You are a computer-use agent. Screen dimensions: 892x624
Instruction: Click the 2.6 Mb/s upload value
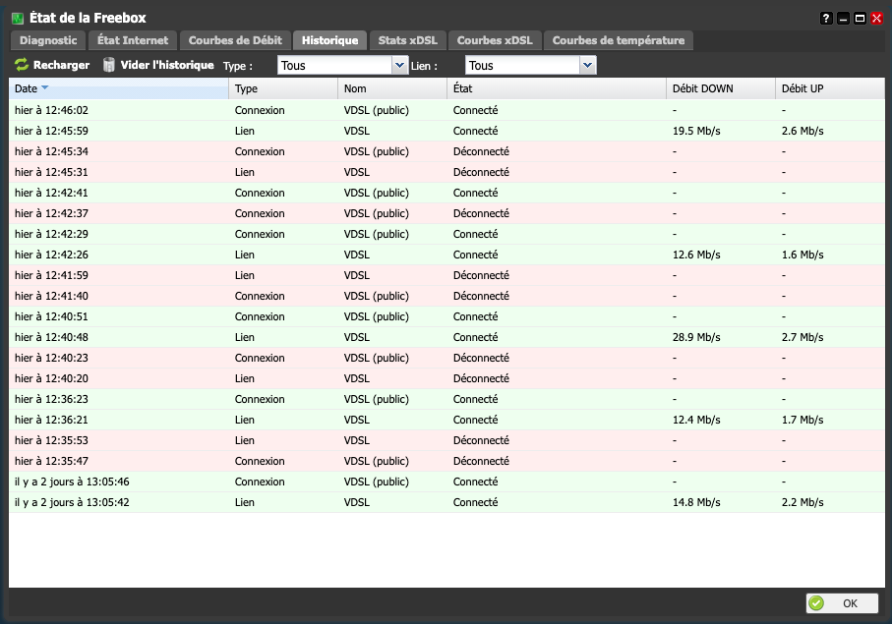(803, 131)
